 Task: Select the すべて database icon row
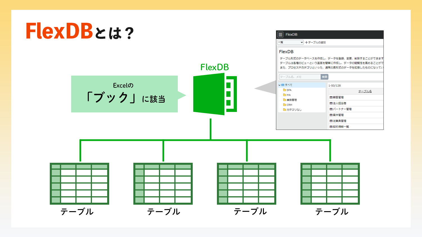[x=302, y=85]
